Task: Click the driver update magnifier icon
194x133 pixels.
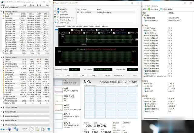Action: (x=160, y=9)
